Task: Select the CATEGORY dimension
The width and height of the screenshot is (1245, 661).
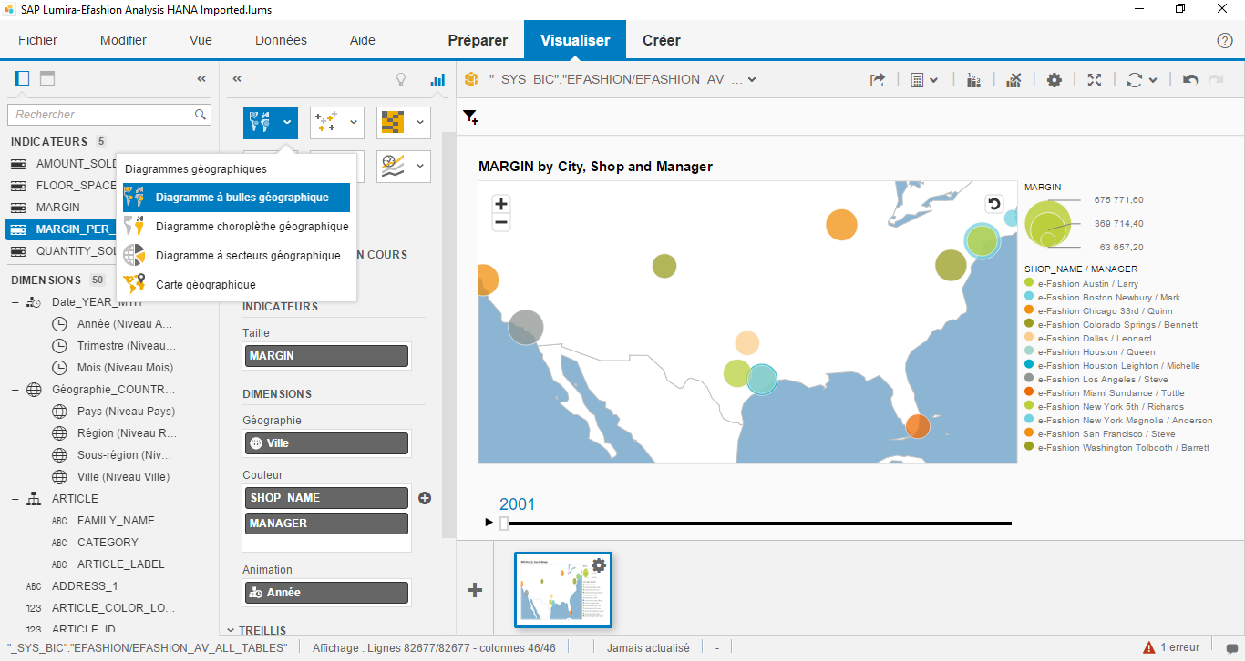Action: coord(108,543)
